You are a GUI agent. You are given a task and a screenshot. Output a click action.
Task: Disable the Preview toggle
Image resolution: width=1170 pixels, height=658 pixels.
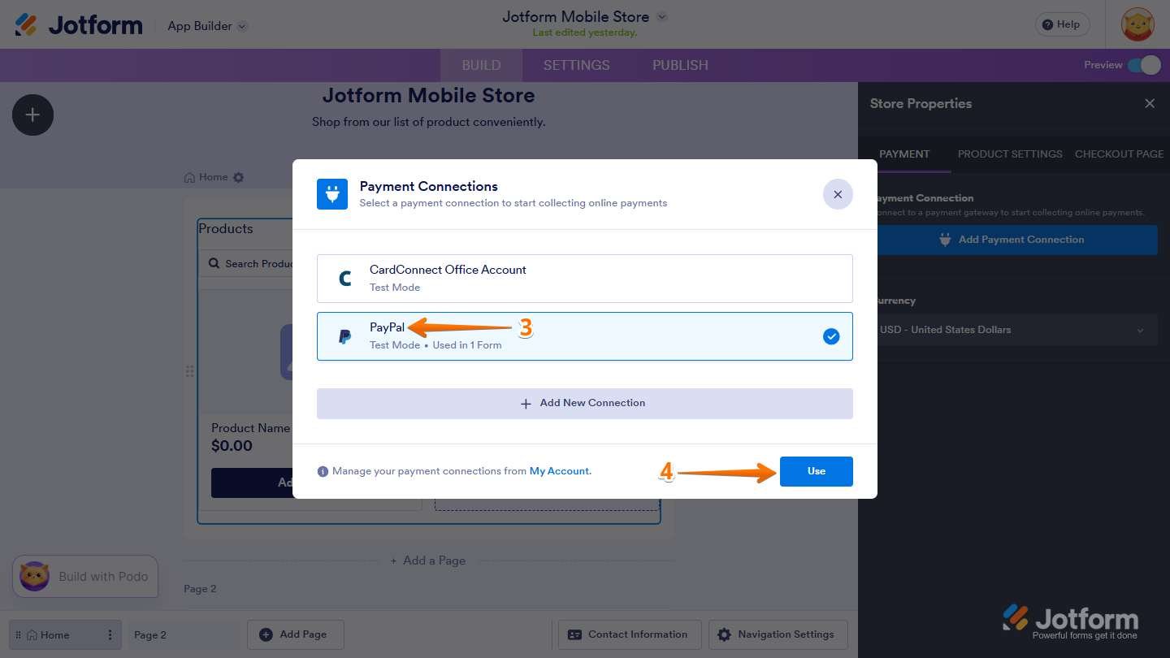(x=1147, y=65)
